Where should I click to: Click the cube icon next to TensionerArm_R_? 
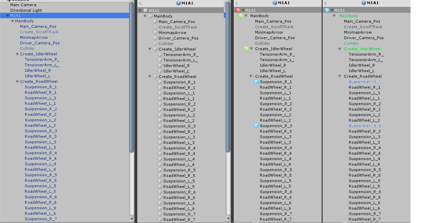coord(159,55)
